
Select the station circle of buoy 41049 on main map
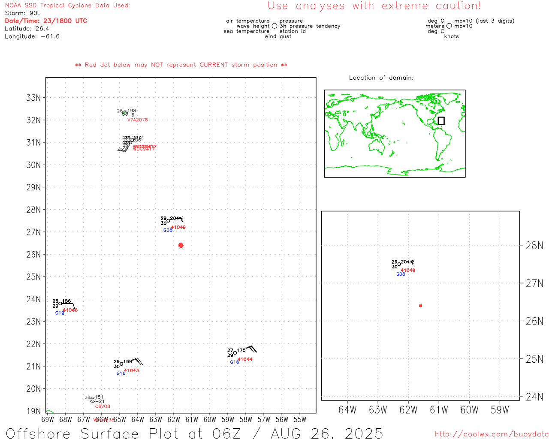click(x=168, y=221)
